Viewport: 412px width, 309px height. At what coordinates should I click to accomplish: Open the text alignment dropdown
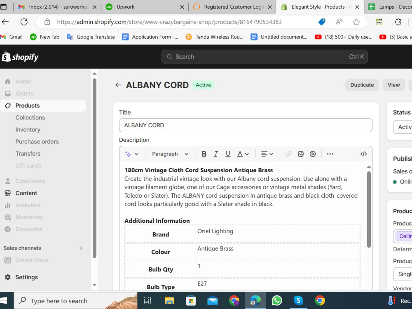267,154
